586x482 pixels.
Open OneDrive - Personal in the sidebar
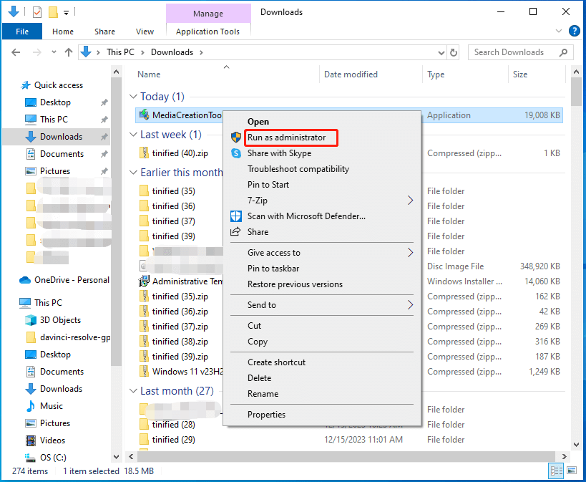(x=72, y=280)
